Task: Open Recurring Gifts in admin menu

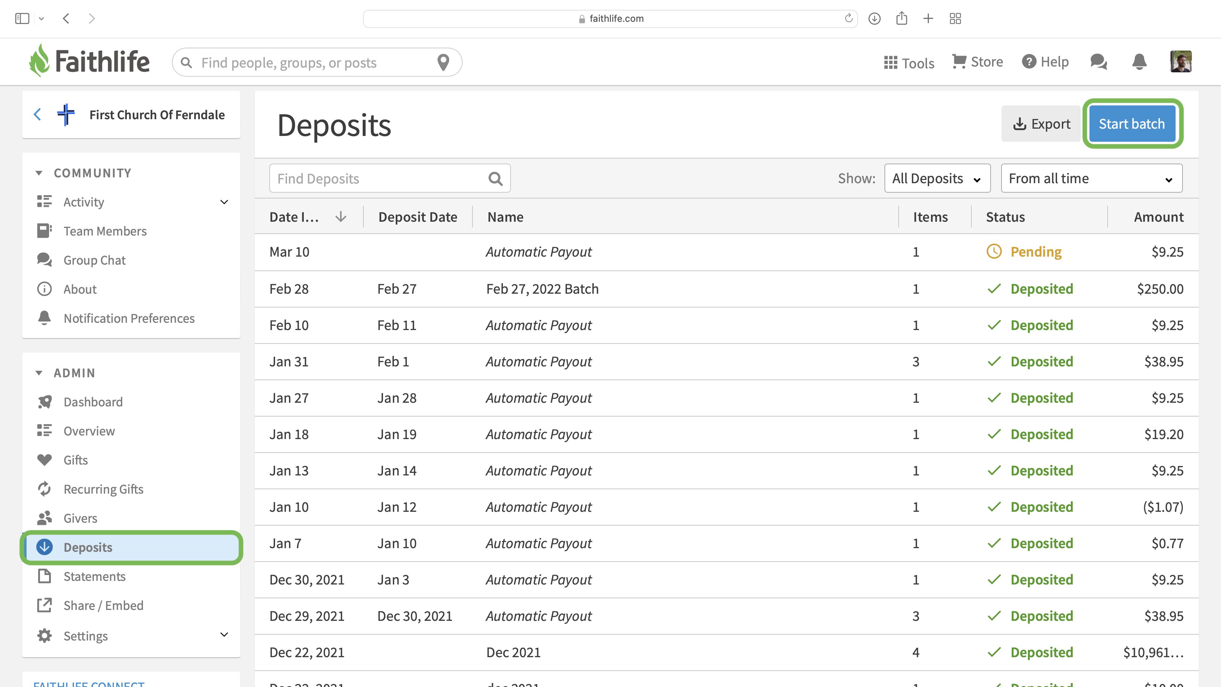Action: coord(103,489)
